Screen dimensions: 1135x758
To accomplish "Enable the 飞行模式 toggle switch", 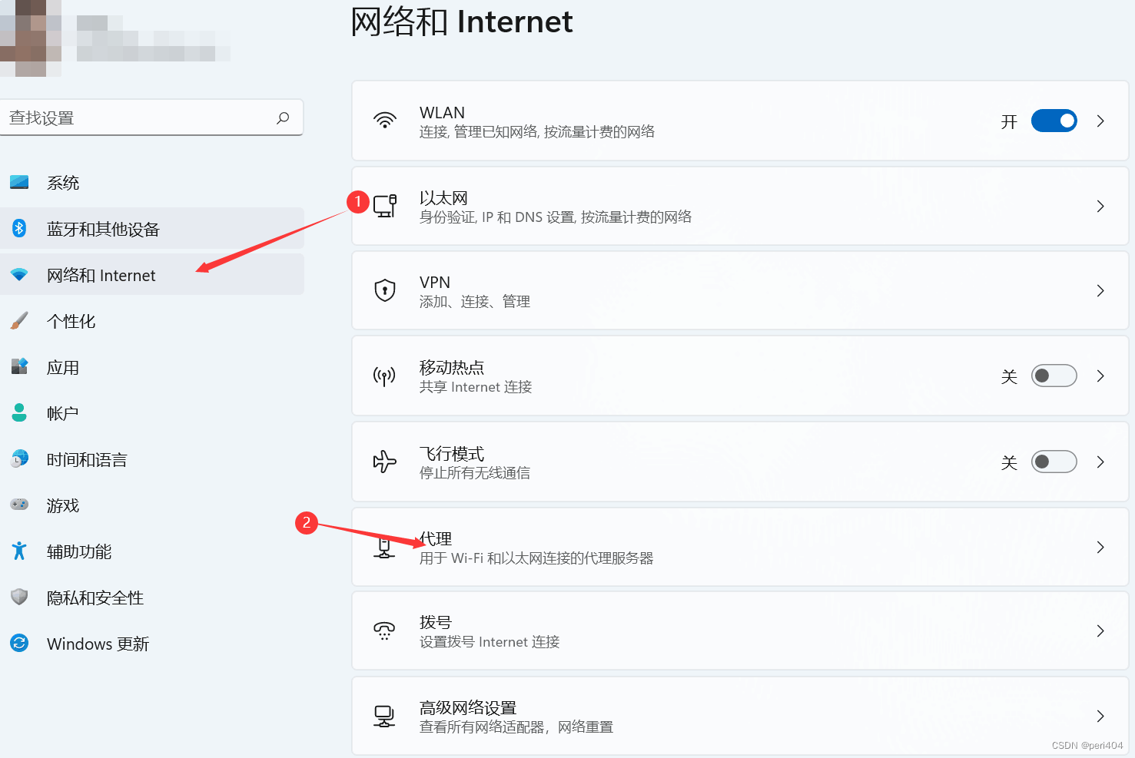I will pos(1054,462).
